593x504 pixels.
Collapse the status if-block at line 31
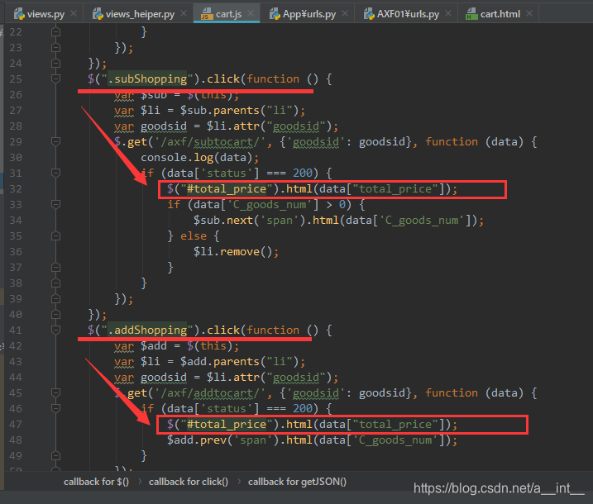[x=55, y=173]
